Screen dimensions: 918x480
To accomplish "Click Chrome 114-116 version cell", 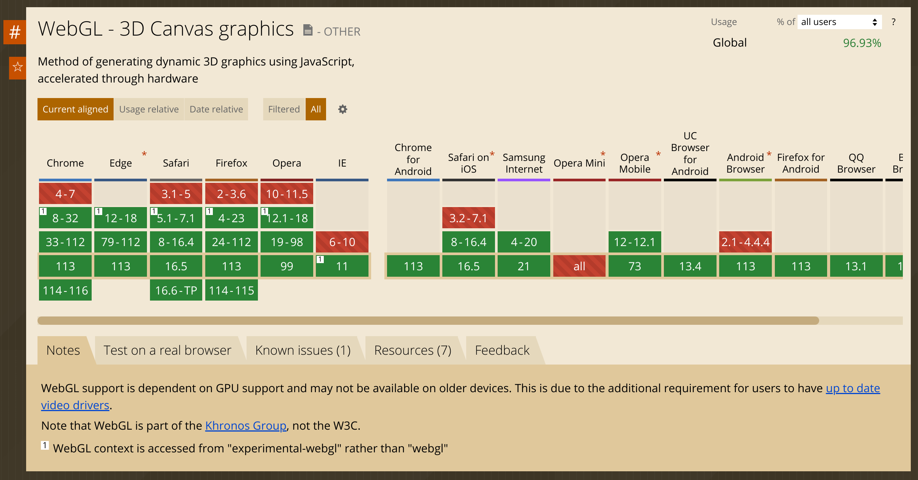I will 65,290.
